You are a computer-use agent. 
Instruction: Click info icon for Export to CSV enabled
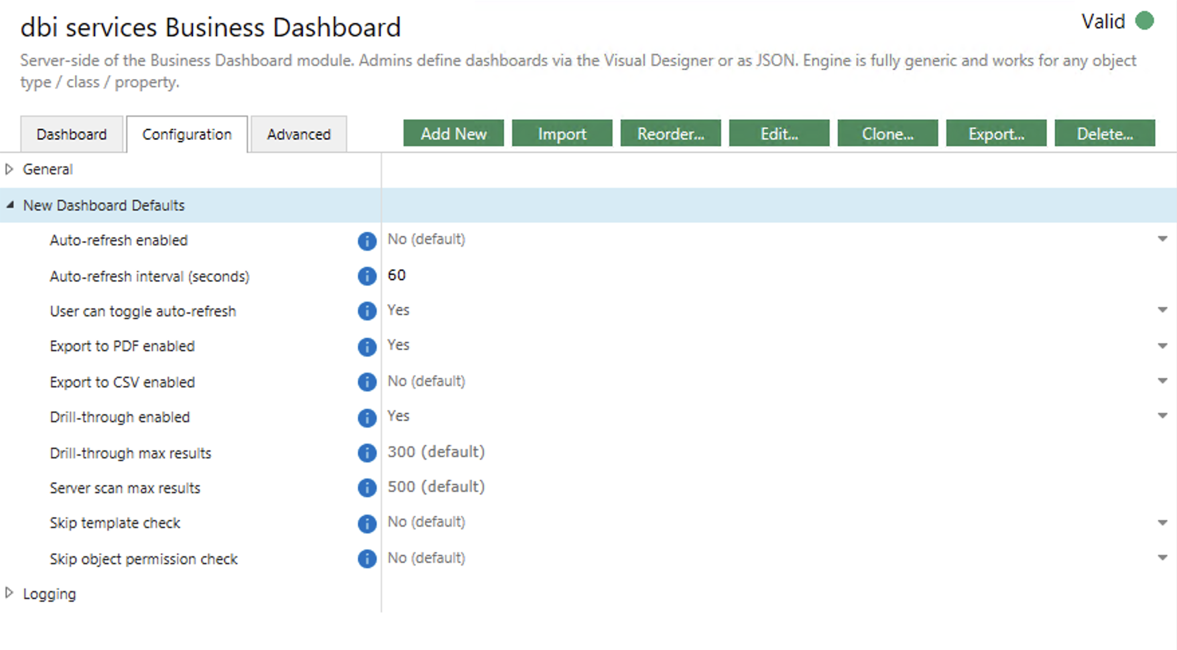pyautogui.click(x=367, y=382)
